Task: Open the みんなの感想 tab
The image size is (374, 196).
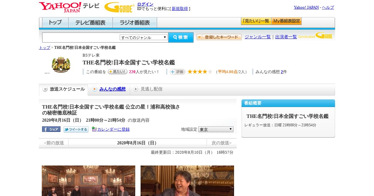Action: point(113,89)
